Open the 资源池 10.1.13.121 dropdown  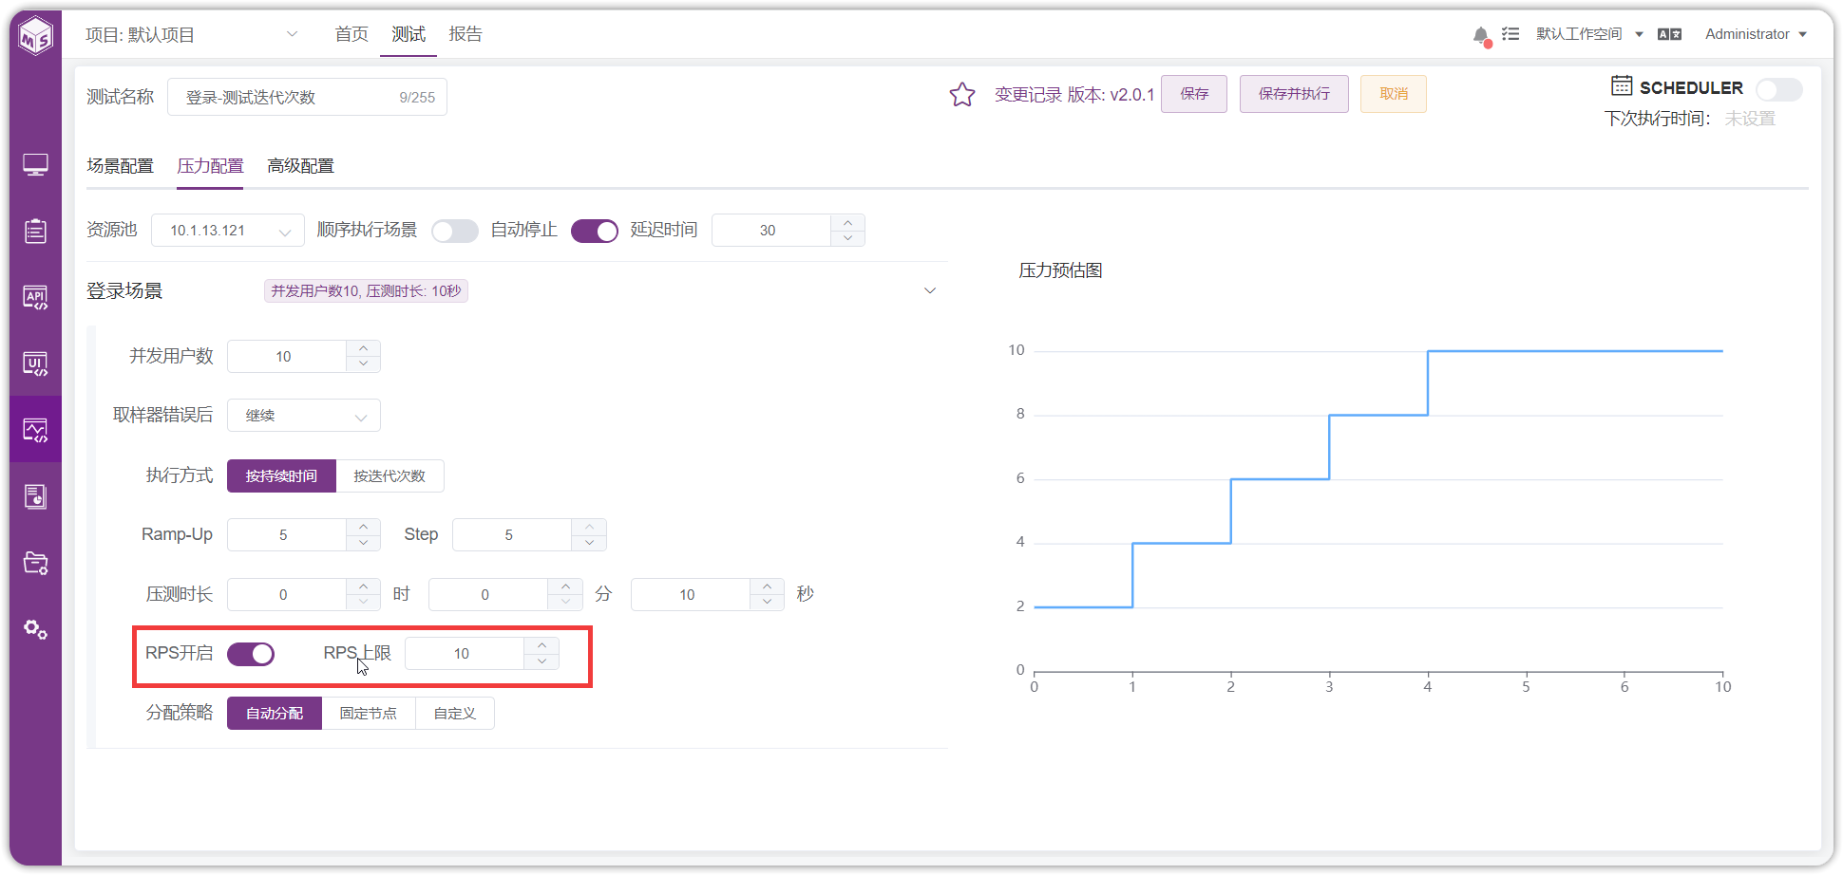(228, 231)
